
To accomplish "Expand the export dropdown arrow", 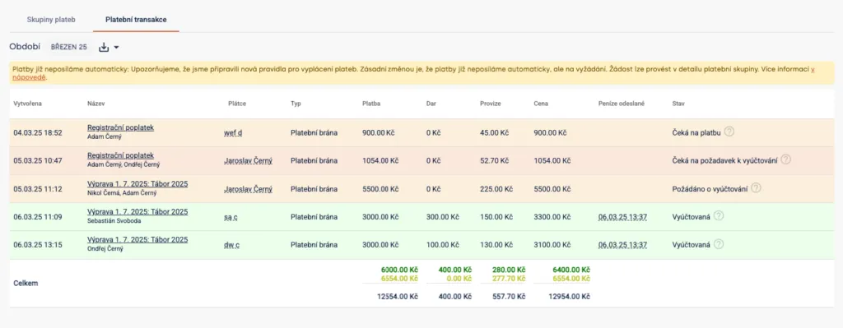I will [116, 48].
